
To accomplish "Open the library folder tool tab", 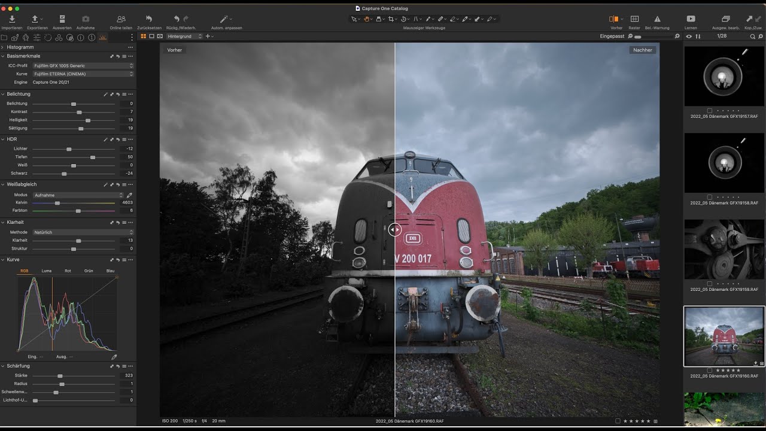I will [4, 38].
